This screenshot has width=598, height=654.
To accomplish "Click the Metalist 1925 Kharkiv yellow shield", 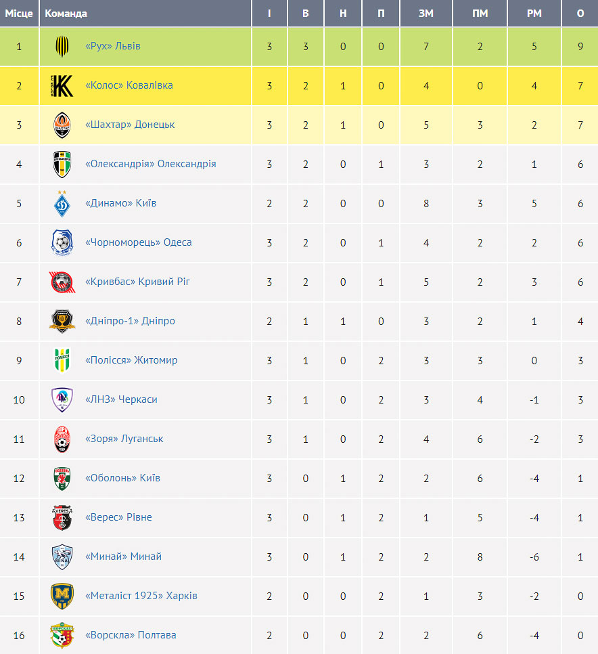I will tap(62, 596).
